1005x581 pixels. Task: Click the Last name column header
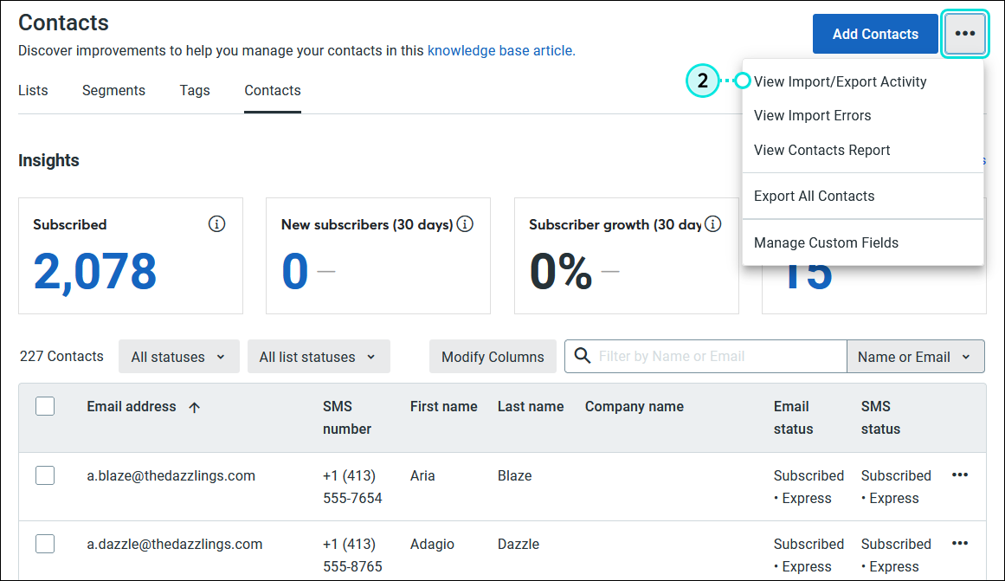pyautogui.click(x=531, y=407)
